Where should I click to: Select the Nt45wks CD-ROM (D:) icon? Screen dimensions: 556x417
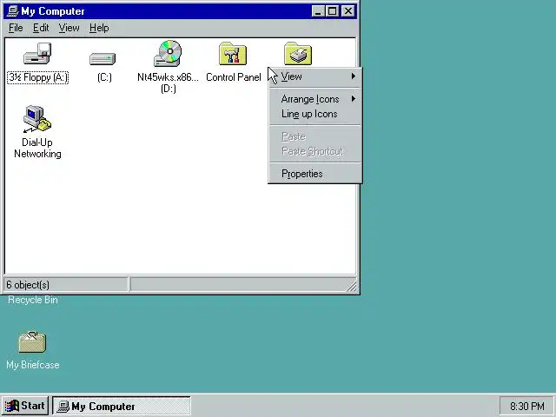coord(168,53)
